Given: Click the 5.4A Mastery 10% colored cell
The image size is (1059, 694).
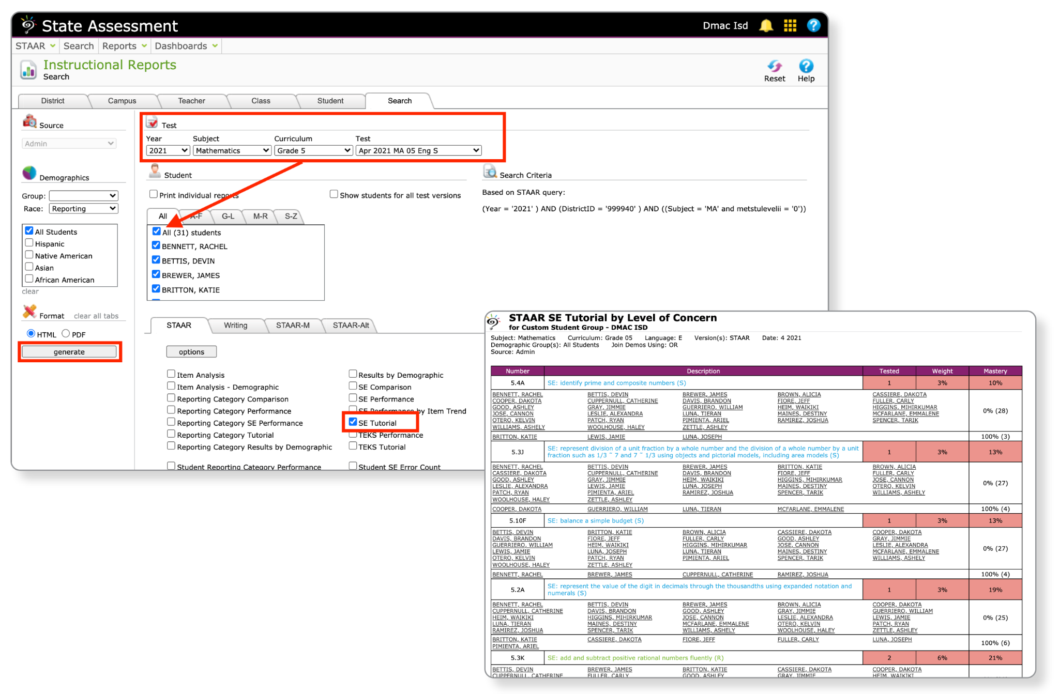Looking at the screenshot, I should (x=995, y=383).
